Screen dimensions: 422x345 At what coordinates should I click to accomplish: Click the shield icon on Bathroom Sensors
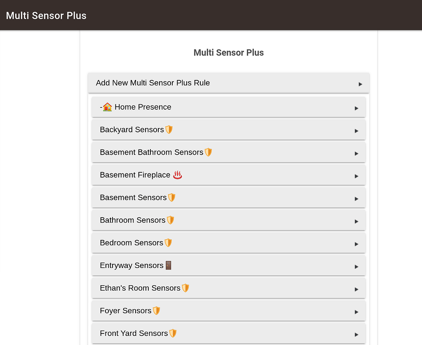(170, 220)
